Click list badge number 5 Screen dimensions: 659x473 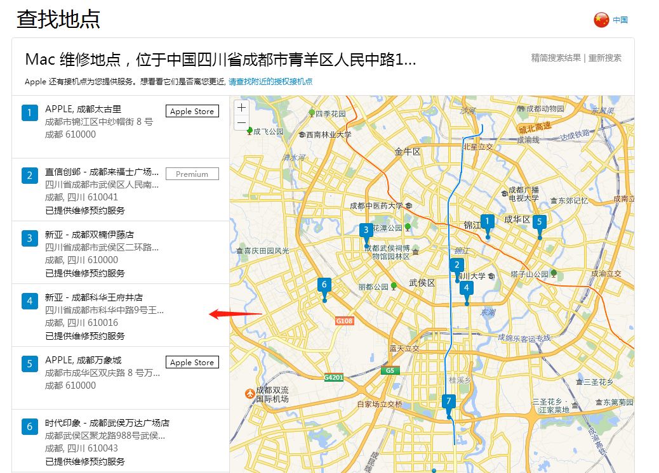29,364
